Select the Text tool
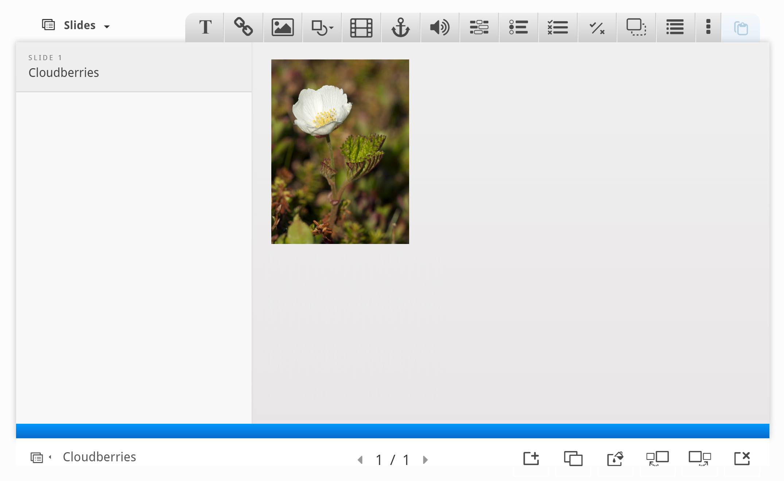This screenshot has height=481, width=784. coord(205,27)
